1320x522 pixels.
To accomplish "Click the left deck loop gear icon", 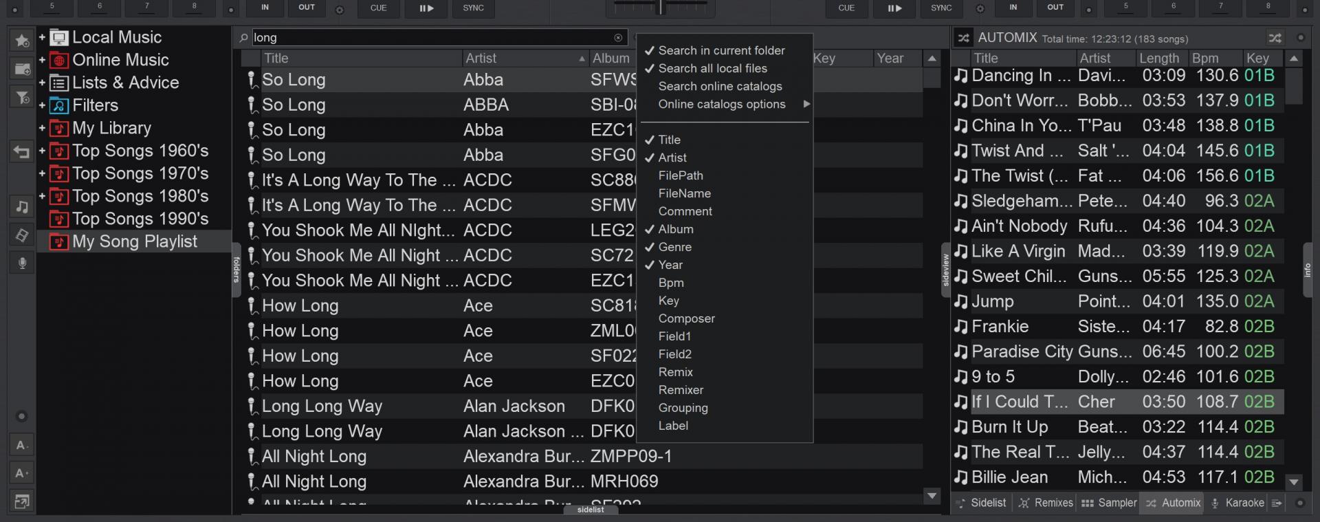I will 340,10.
